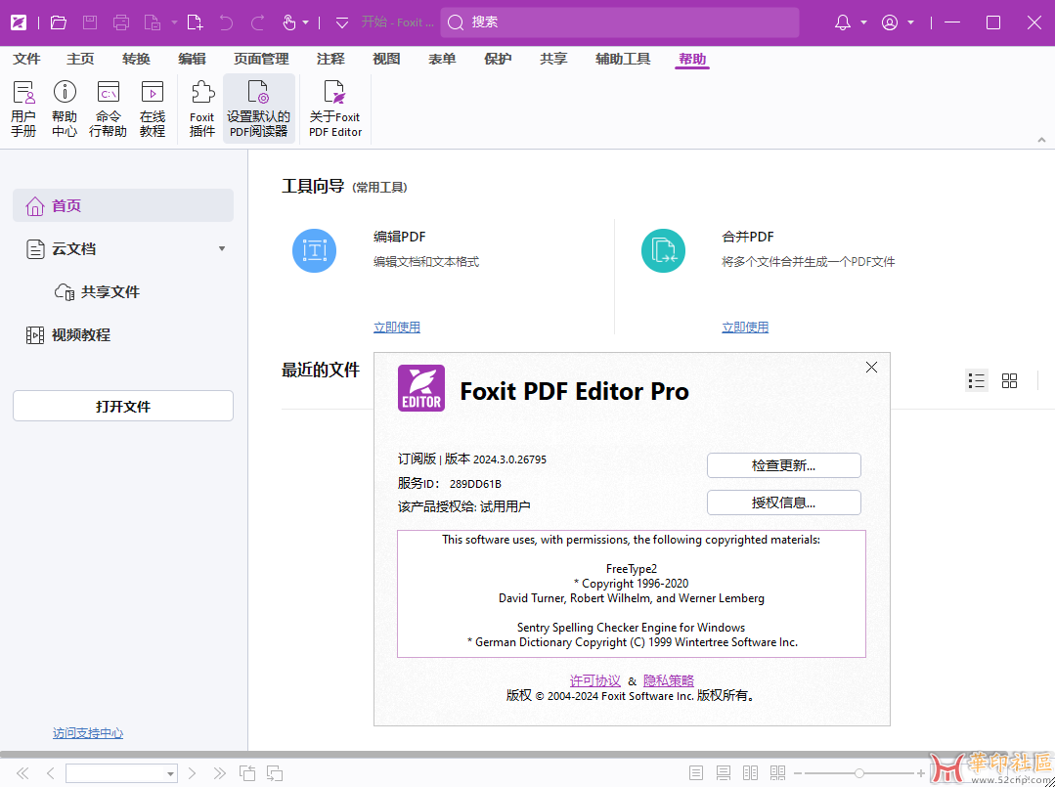Click 立即使用 under 合并PDF
Viewport: 1055px width, 787px height.
tap(745, 328)
